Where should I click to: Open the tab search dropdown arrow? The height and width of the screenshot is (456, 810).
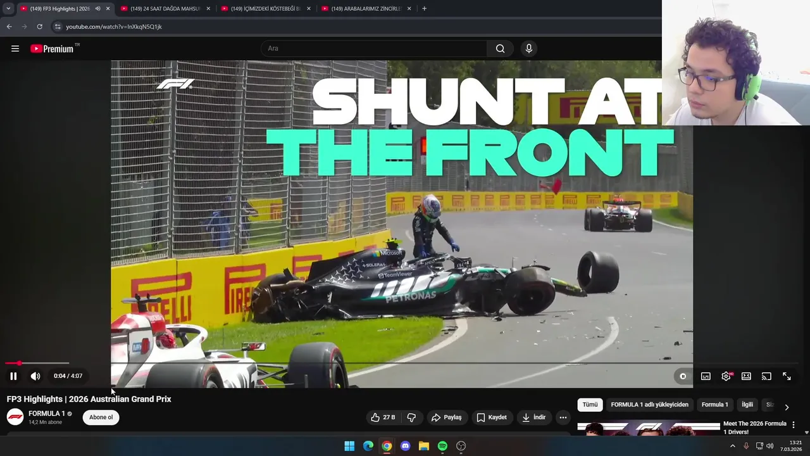click(x=8, y=9)
